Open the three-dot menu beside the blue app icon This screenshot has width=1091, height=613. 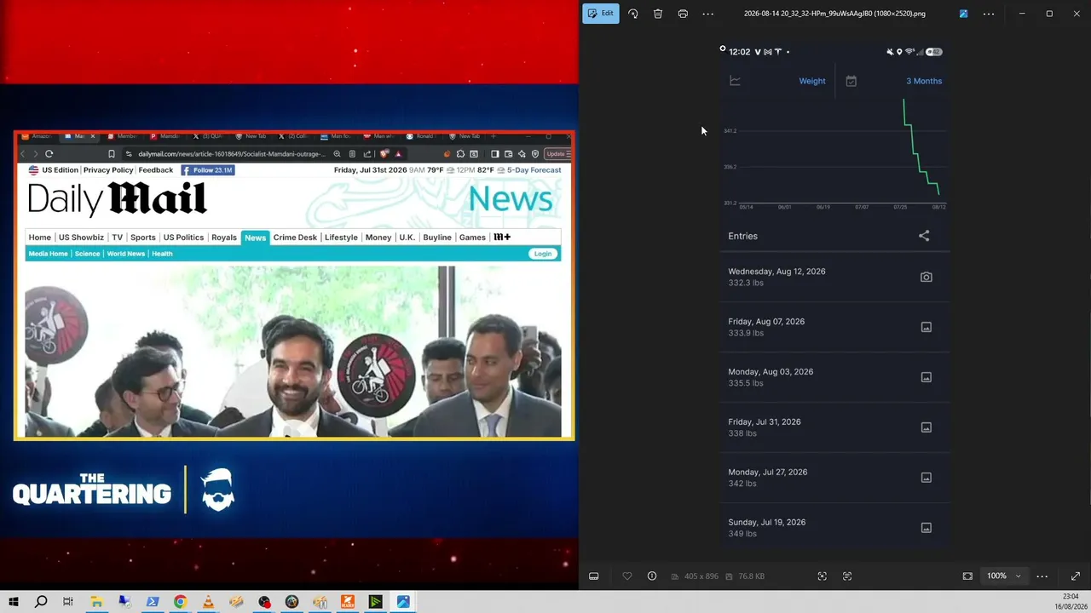click(989, 14)
